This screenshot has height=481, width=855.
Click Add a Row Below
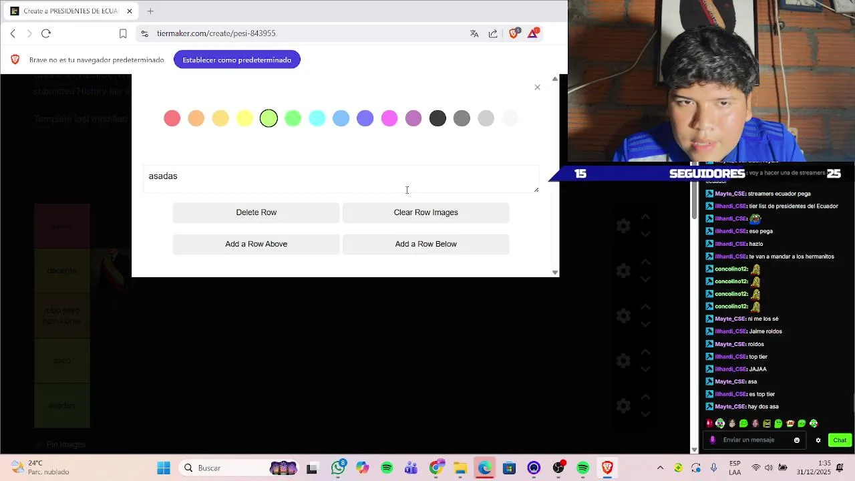coord(426,244)
